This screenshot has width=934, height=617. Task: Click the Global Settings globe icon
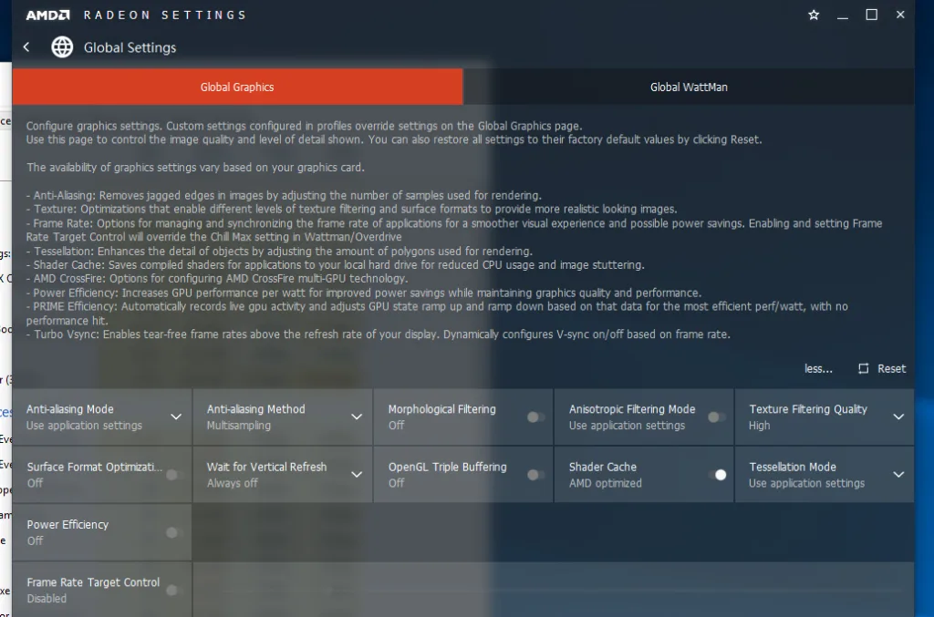tap(62, 47)
